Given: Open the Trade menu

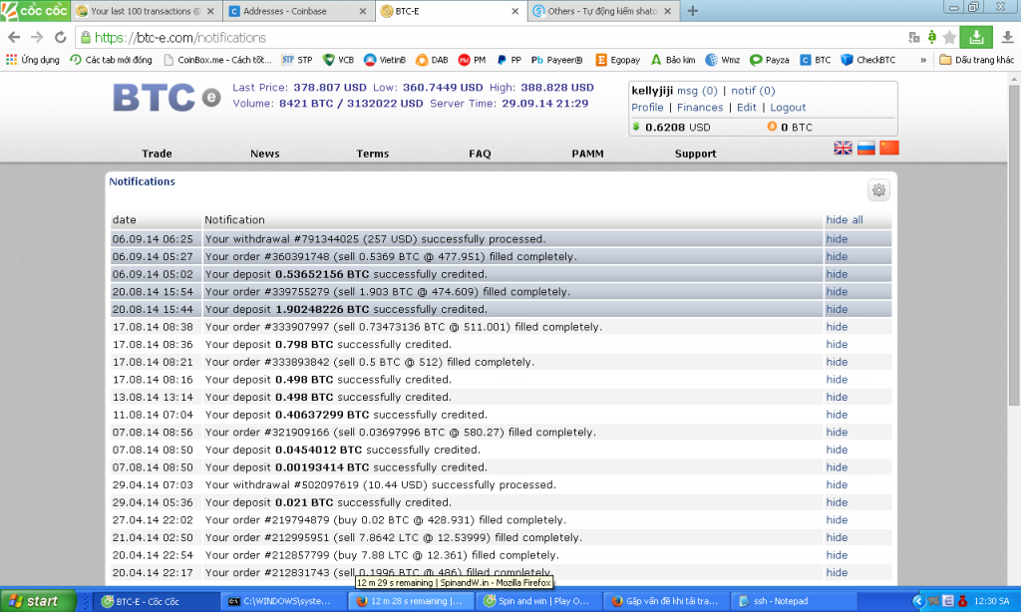Looking at the screenshot, I should coord(157,153).
